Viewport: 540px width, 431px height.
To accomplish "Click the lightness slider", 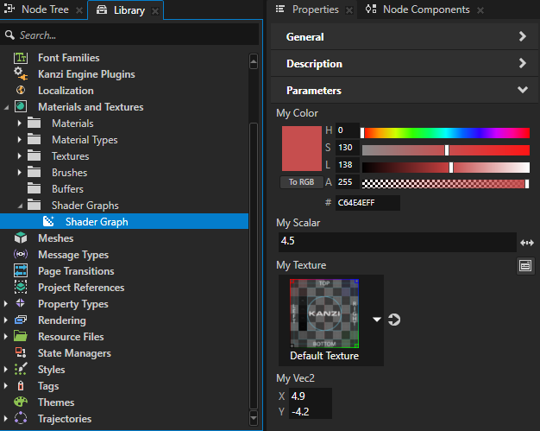I will [x=446, y=168].
